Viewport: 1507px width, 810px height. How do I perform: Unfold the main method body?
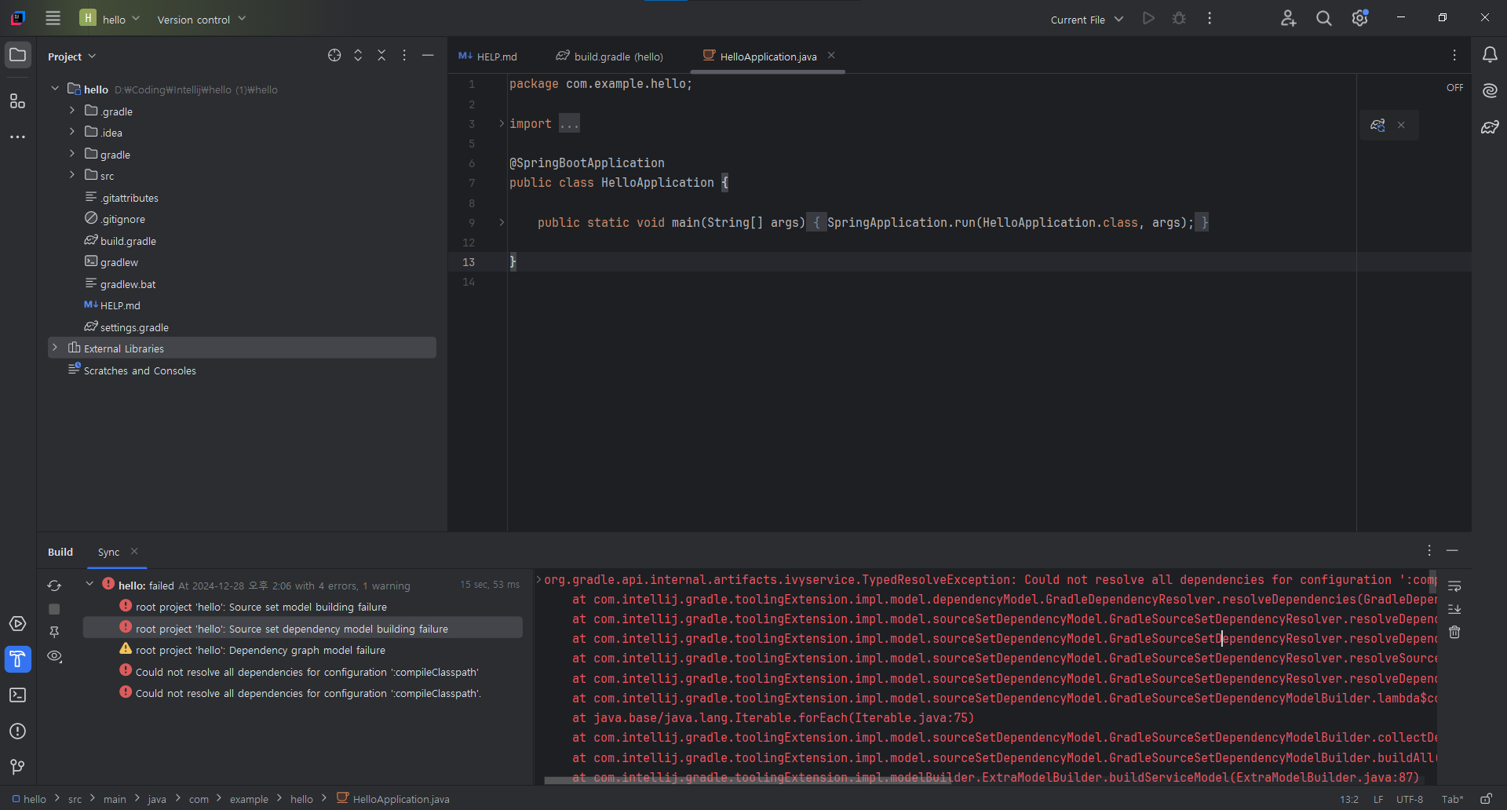[502, 222]
